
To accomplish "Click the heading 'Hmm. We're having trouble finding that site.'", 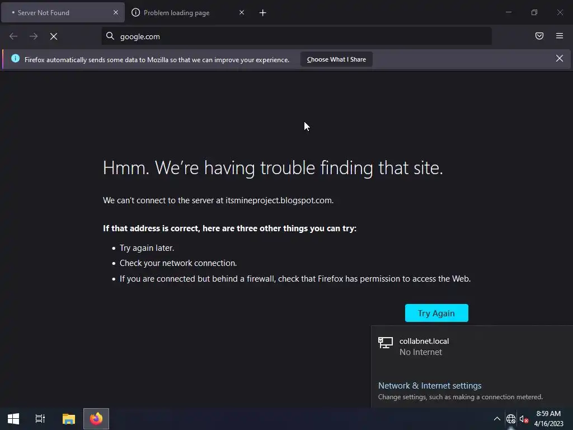I will click(273, 168).
